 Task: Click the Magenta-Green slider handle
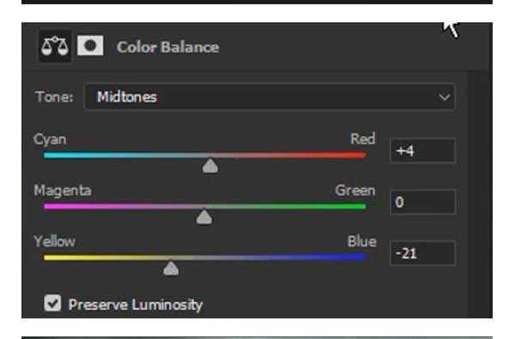[204, 217]
